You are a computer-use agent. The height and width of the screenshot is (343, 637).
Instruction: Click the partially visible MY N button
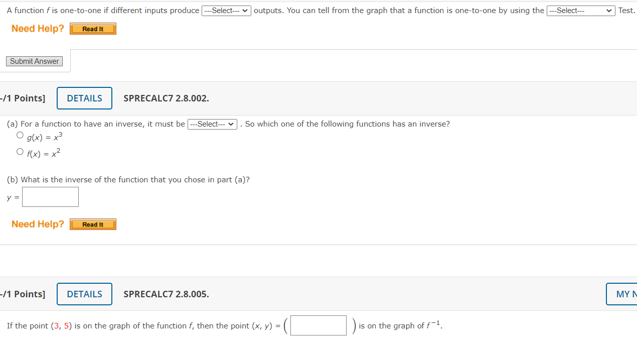click(x=623, y=294)
